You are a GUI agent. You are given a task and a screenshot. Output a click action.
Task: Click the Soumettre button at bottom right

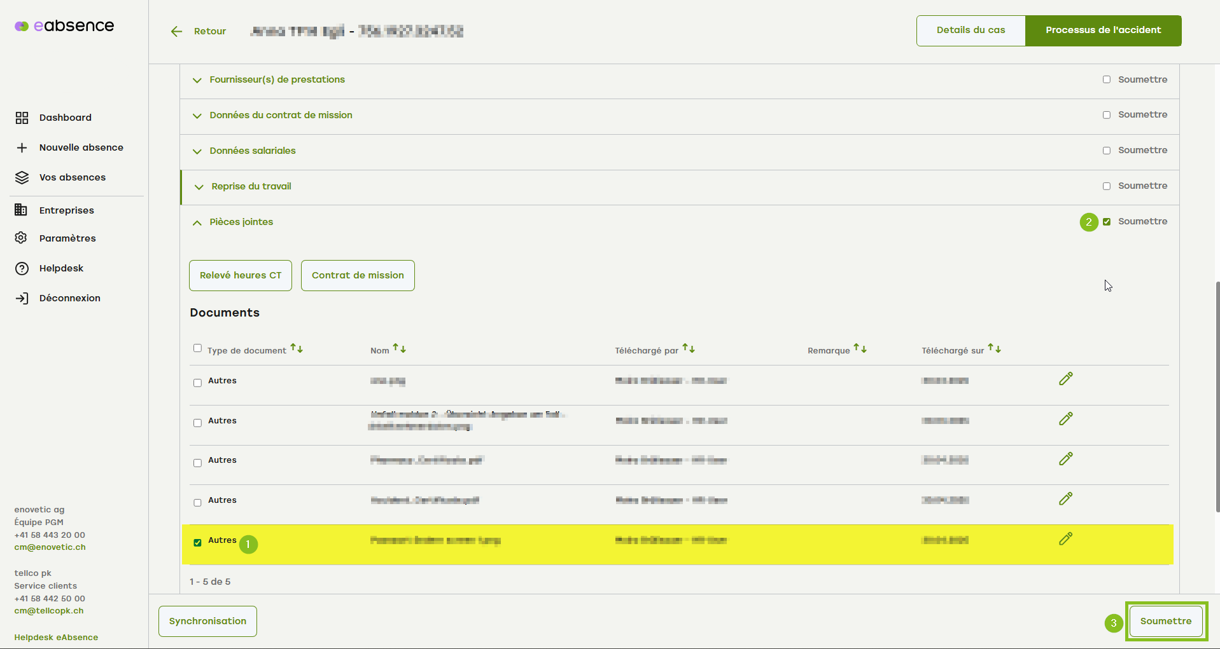(1165, 621)
